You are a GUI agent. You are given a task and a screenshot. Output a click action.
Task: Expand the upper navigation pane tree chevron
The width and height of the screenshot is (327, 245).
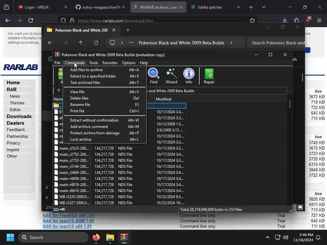[47, 188]
